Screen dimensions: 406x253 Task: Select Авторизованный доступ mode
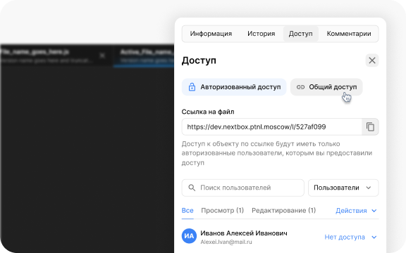pos(234,87)
